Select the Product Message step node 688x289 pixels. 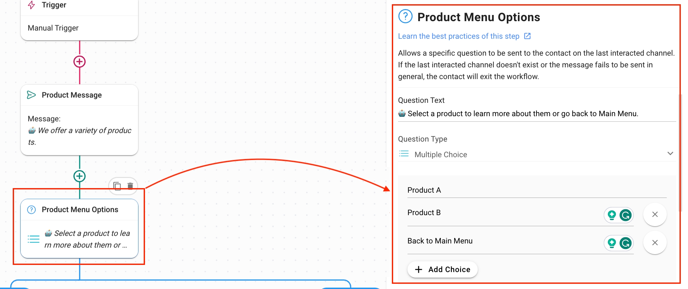(x=79, y=120)
